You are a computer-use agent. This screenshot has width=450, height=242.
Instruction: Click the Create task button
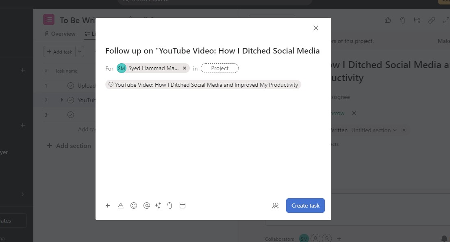coord(305,206)
